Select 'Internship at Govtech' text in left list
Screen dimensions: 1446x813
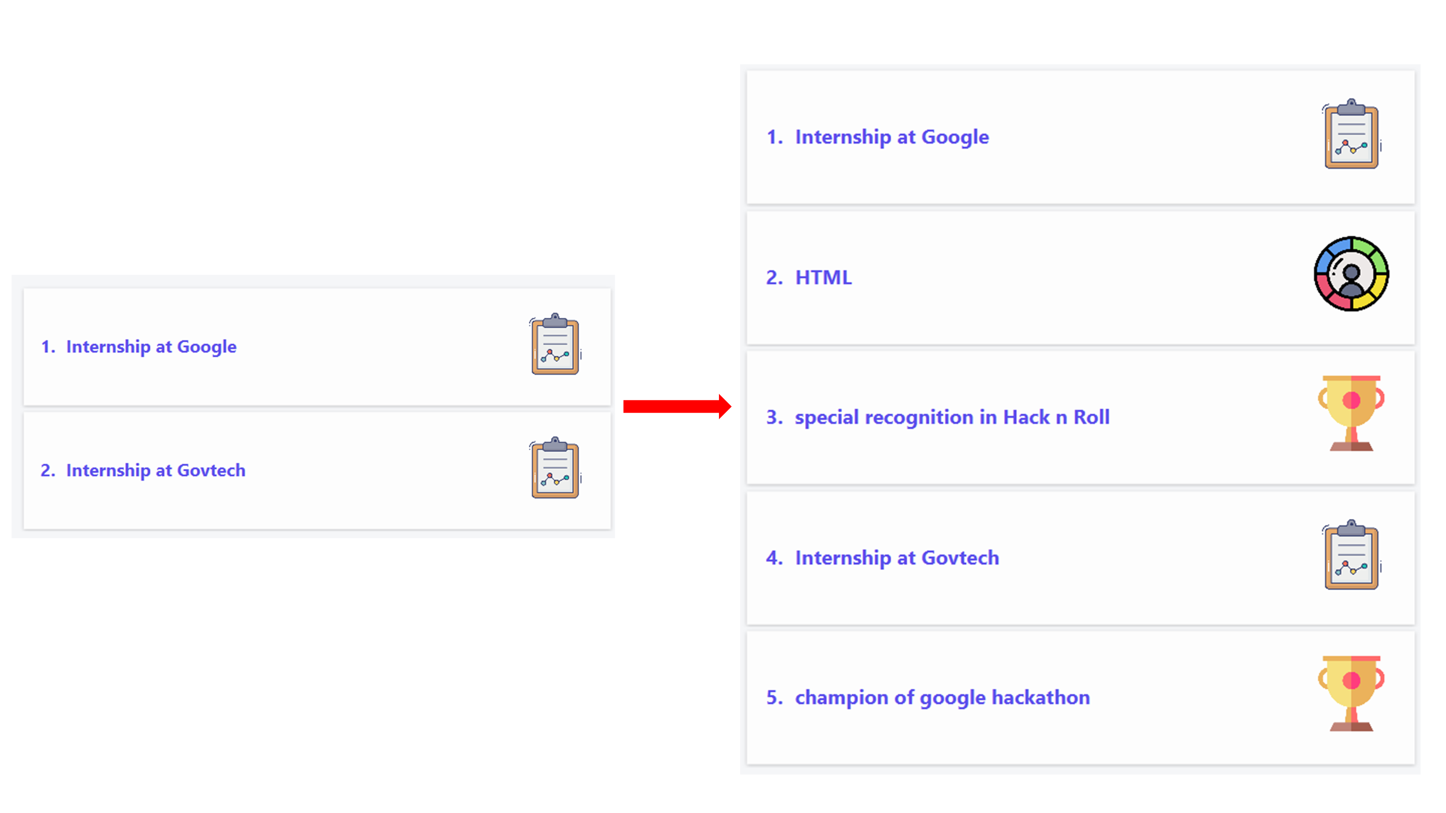click(x=156, y=470)
